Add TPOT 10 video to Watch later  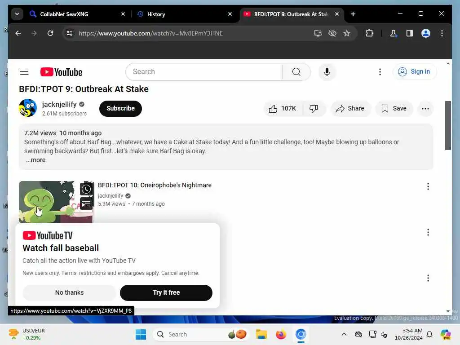(86, 189)
